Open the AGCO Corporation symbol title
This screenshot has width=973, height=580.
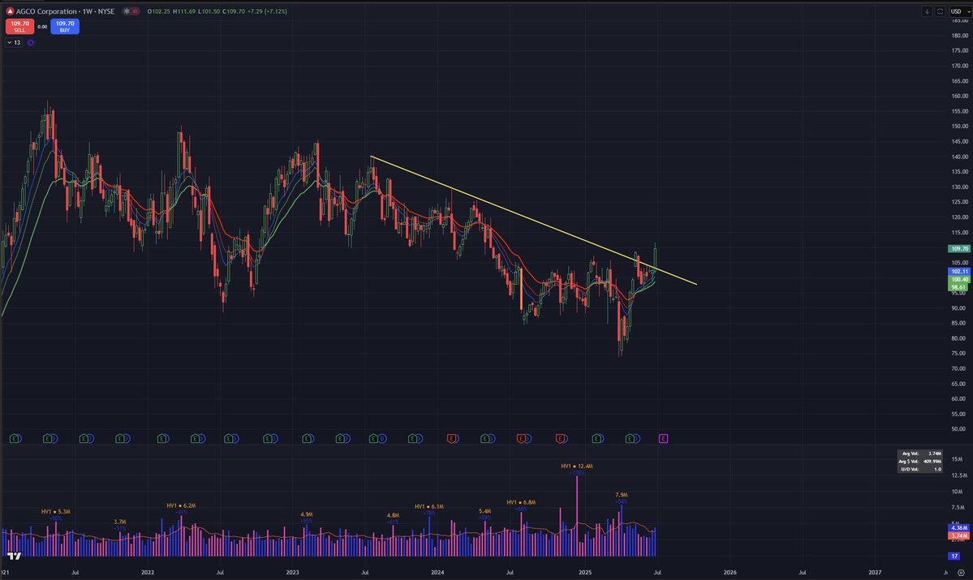tap(65, 11)
